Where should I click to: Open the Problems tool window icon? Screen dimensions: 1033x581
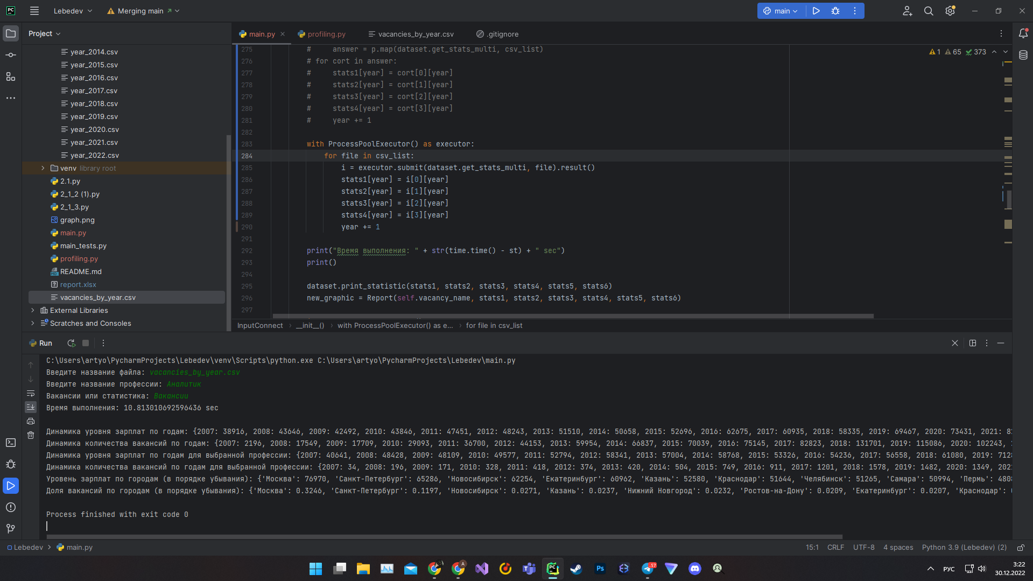click(11, 507)
